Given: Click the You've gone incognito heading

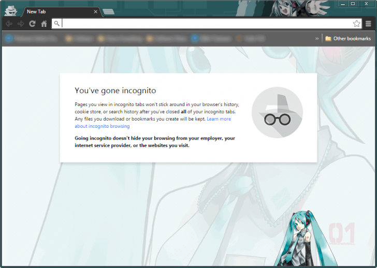Looking at the screenshot, I should click(115, 91).
